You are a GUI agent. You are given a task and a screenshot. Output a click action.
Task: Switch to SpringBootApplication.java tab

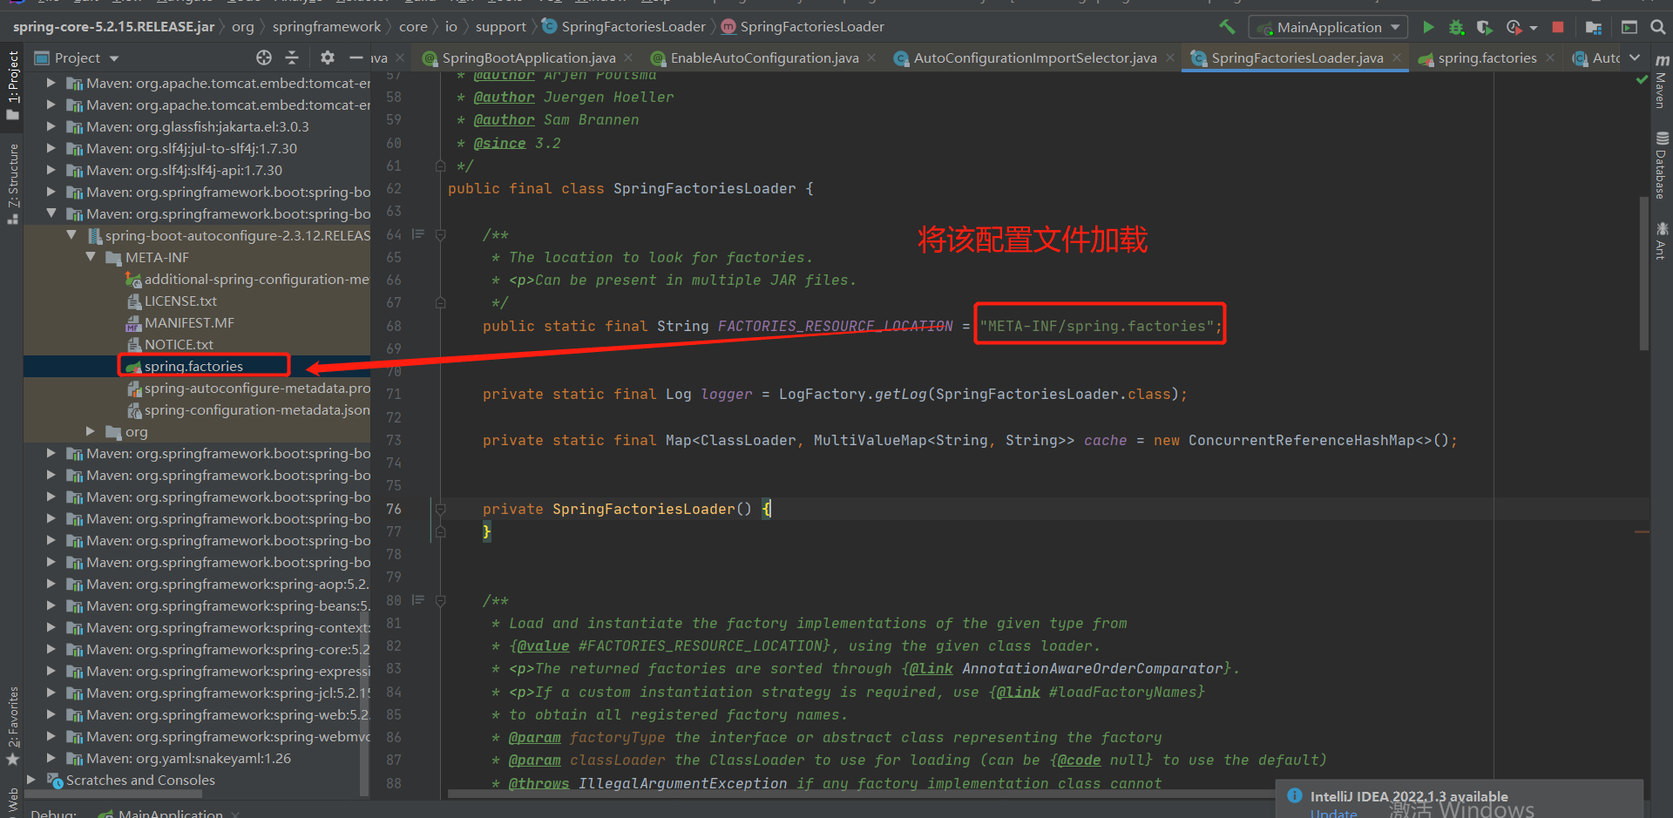point(528,57)
